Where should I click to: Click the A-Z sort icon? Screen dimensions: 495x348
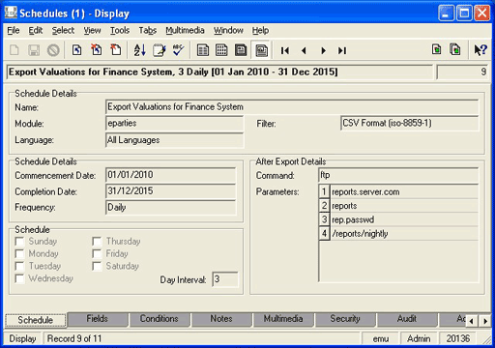point(140,50)
